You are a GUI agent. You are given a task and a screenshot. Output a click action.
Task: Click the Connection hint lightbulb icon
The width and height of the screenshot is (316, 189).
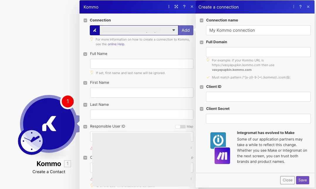[92, 39]
